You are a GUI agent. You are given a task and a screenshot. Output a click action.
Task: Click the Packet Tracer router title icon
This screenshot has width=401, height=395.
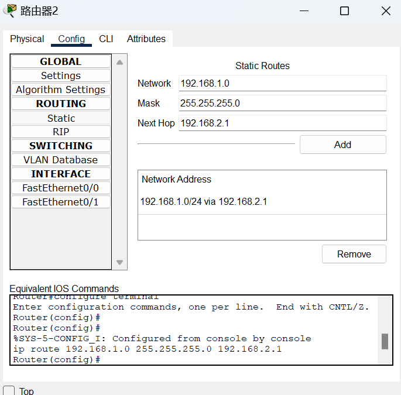click(10, 11)
